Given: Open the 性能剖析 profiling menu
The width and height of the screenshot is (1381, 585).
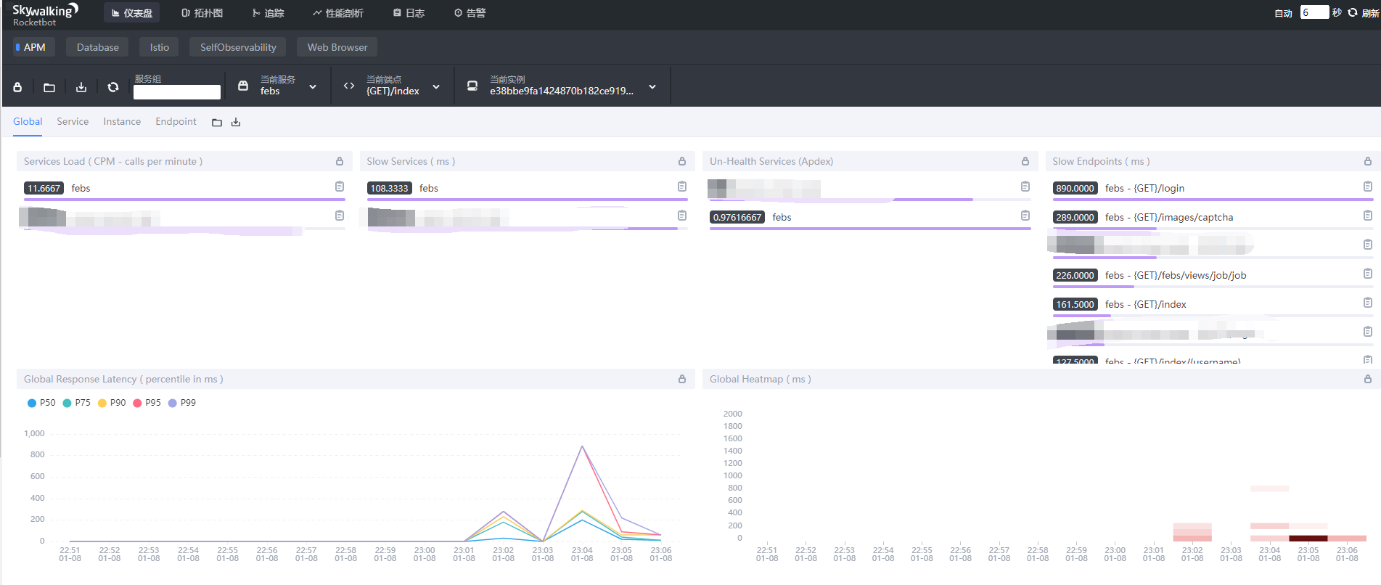Looking at the screenshot, I should (x=338, y=13).
